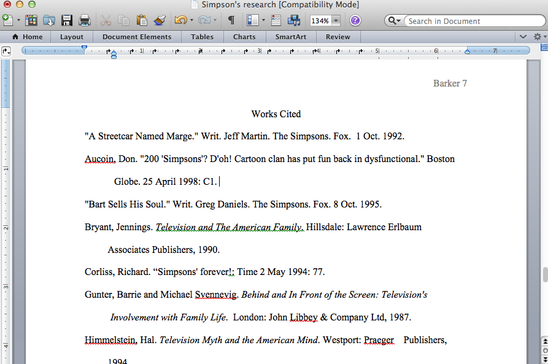
Task: Click the underlined word Libbey
Action: (304, 317)
